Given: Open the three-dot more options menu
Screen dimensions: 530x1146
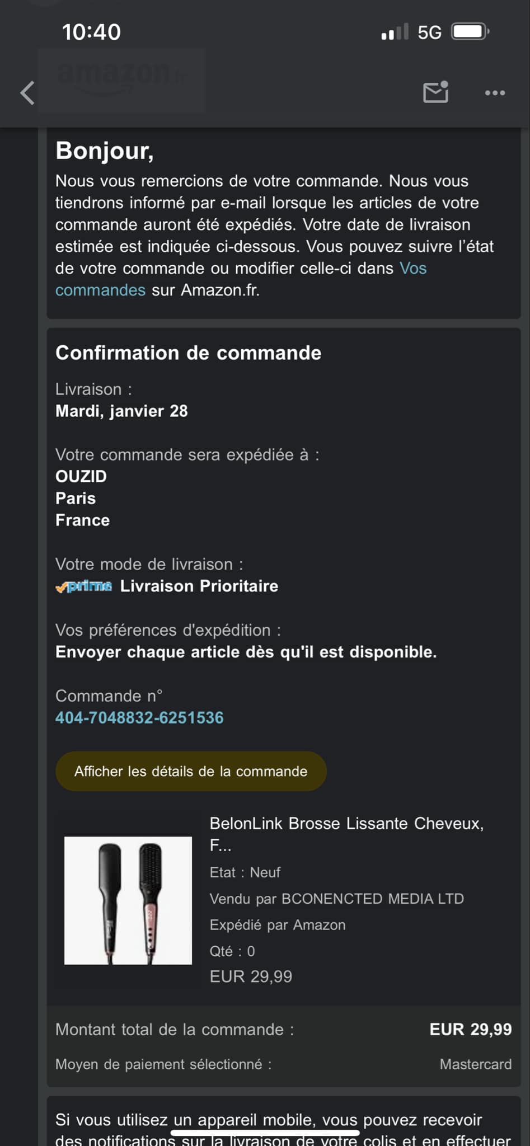Looking at the screenshot, I should click(x=495, y=93).
